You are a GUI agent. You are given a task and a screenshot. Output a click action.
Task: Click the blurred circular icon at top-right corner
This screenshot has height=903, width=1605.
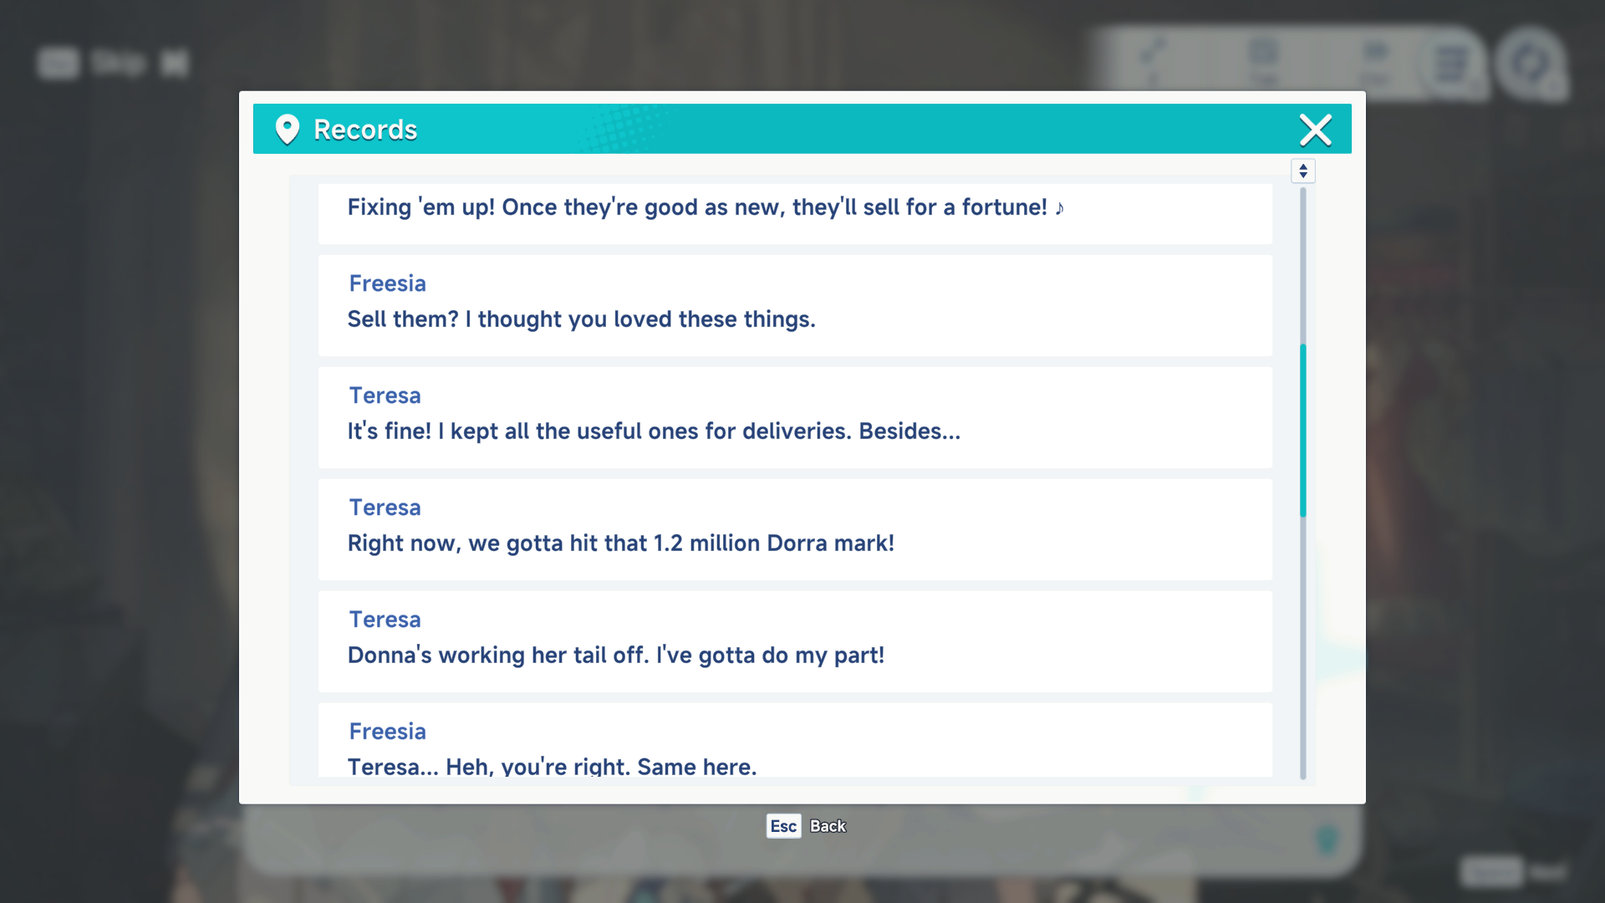pos(1531,64)
